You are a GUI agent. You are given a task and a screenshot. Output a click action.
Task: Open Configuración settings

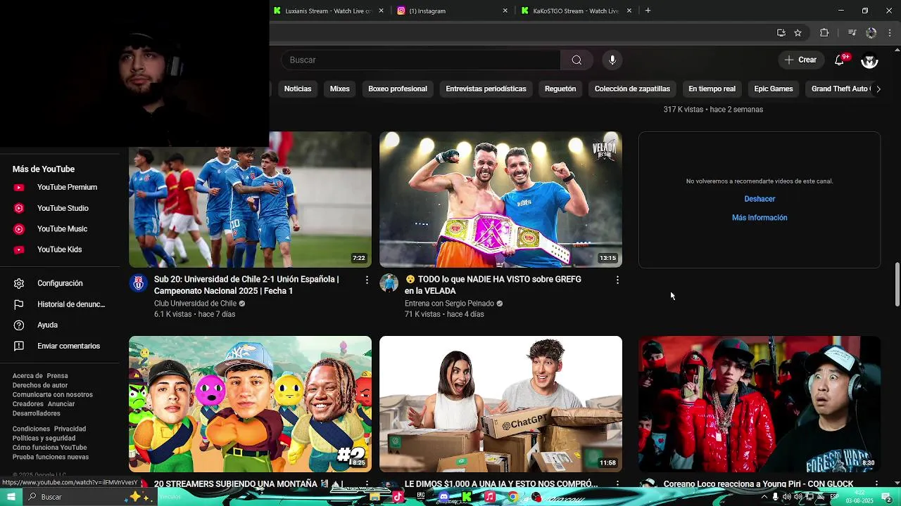coord(60,283)
